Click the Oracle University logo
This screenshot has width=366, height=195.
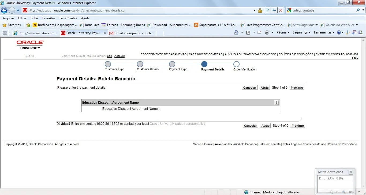click(30, 45)
